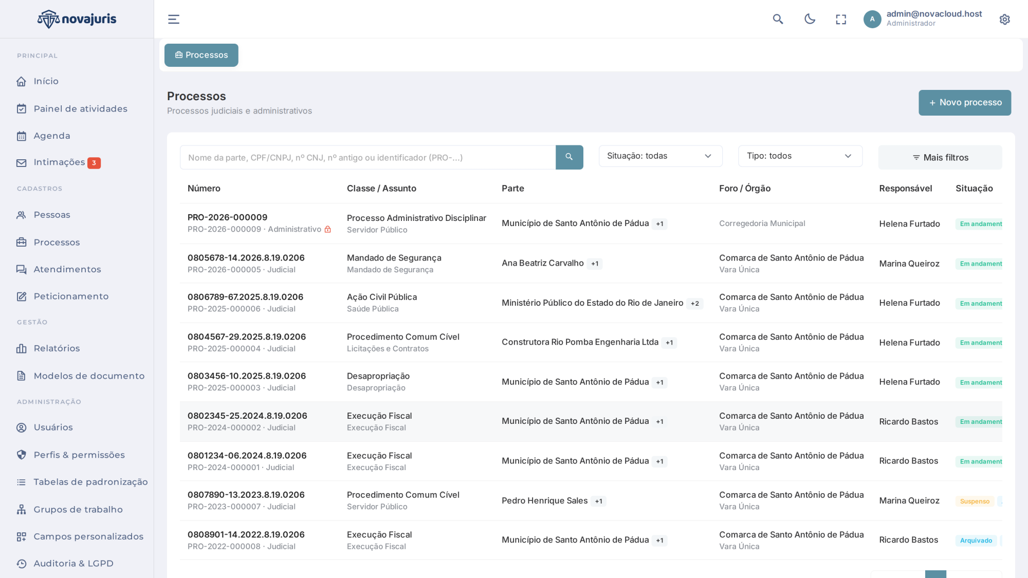The width and height of the screenshot is (1028, 578).
Task: Click the lock icon on PRO-2026-000009
Action: (x=328, y=230)
